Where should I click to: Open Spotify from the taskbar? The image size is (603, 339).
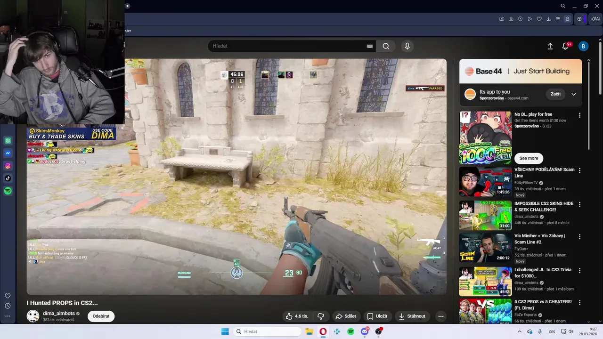pyautogui.click(x=351, y=331)
